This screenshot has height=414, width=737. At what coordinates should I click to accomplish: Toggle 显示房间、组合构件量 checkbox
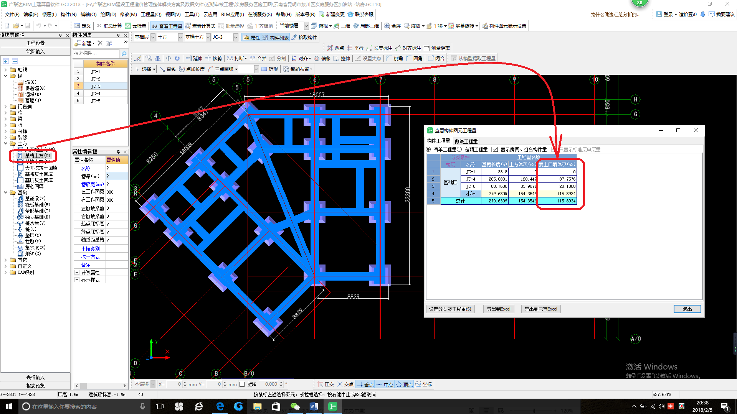[496, 149]
